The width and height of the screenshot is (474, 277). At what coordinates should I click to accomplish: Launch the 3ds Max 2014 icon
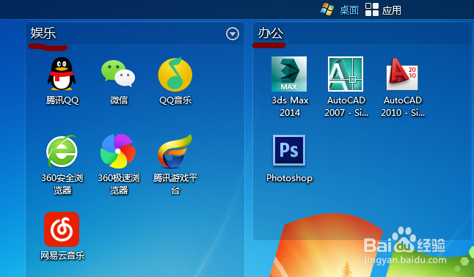pos(289,74)
